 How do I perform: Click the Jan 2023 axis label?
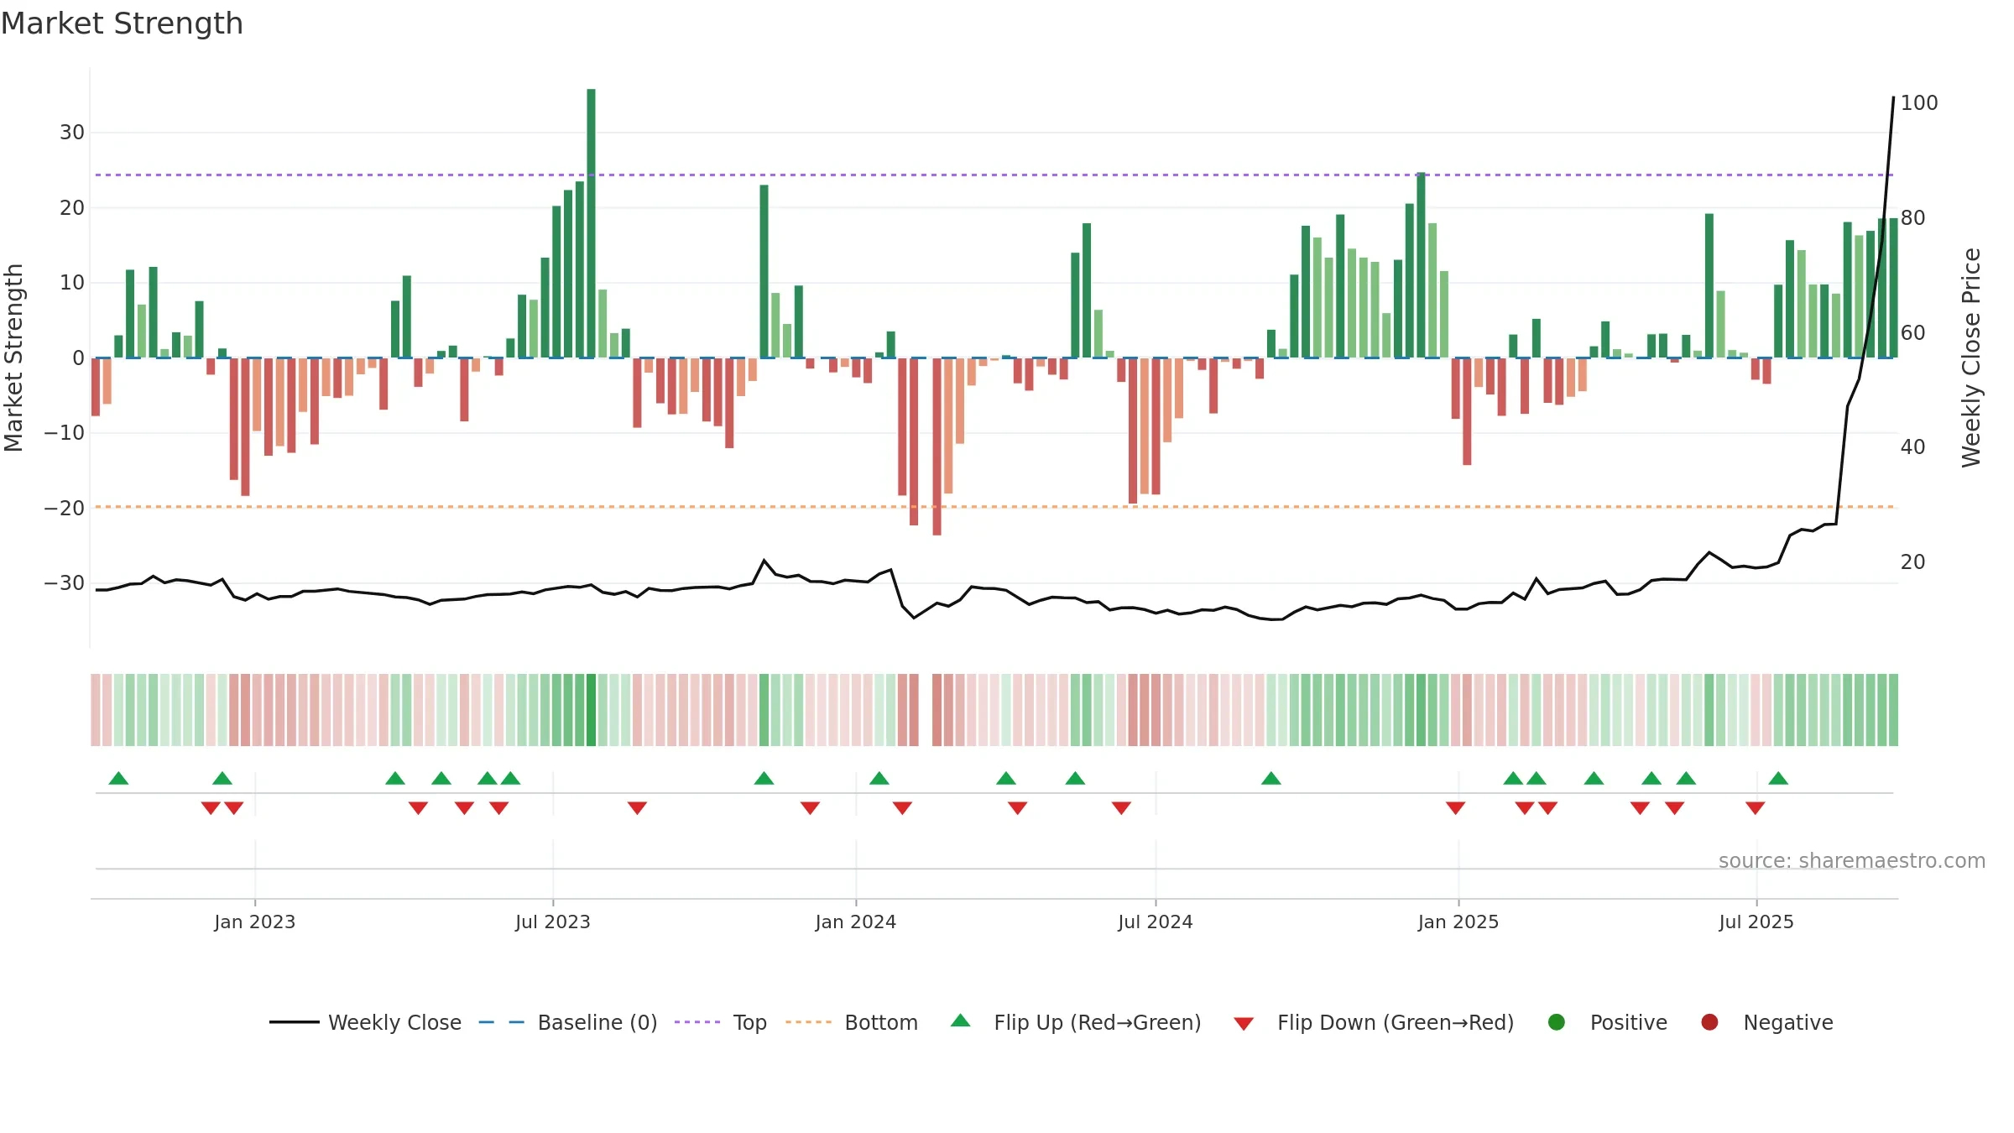(x=255, y=922)
